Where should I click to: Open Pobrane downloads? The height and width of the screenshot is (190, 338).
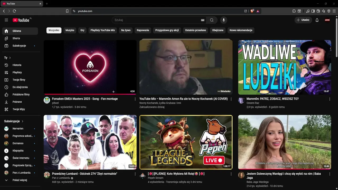point(20,102)
